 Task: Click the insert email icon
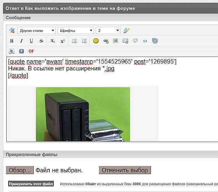(x=125, y=41)
